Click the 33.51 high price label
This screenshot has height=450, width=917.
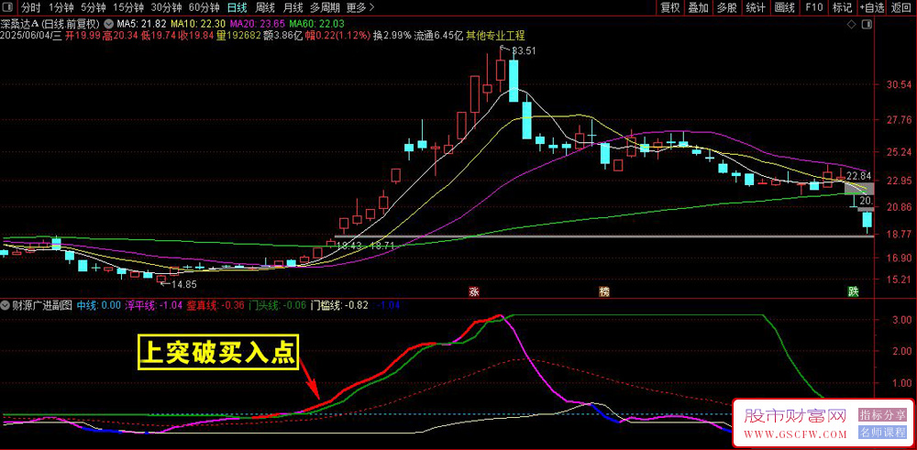[x=524, y=50]
